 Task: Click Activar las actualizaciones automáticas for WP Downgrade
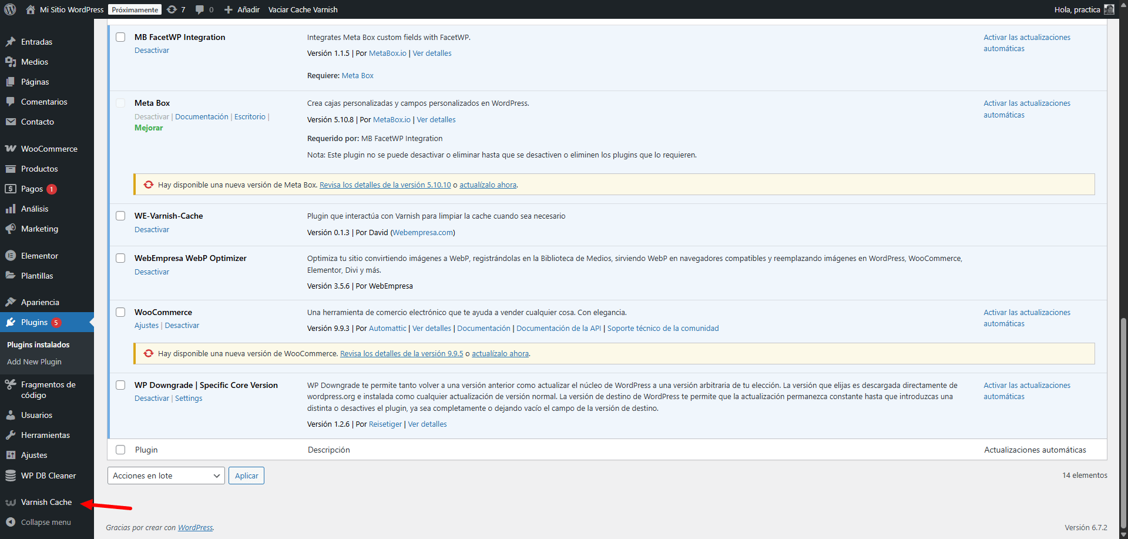[1027, 391]
